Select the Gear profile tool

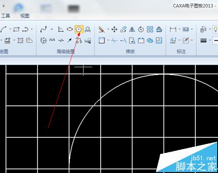coord(79,41)
